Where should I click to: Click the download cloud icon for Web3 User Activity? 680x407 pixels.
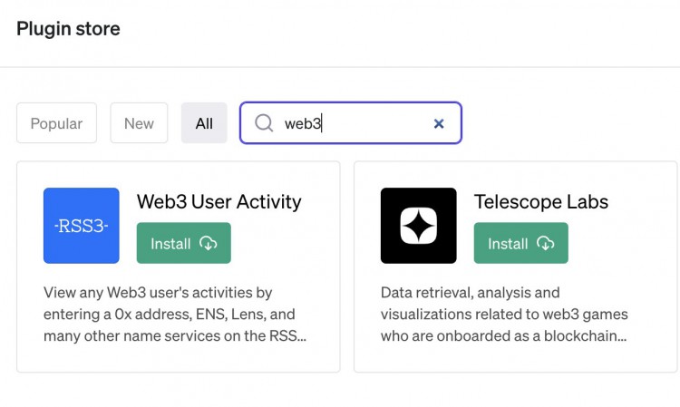[209, 244]
